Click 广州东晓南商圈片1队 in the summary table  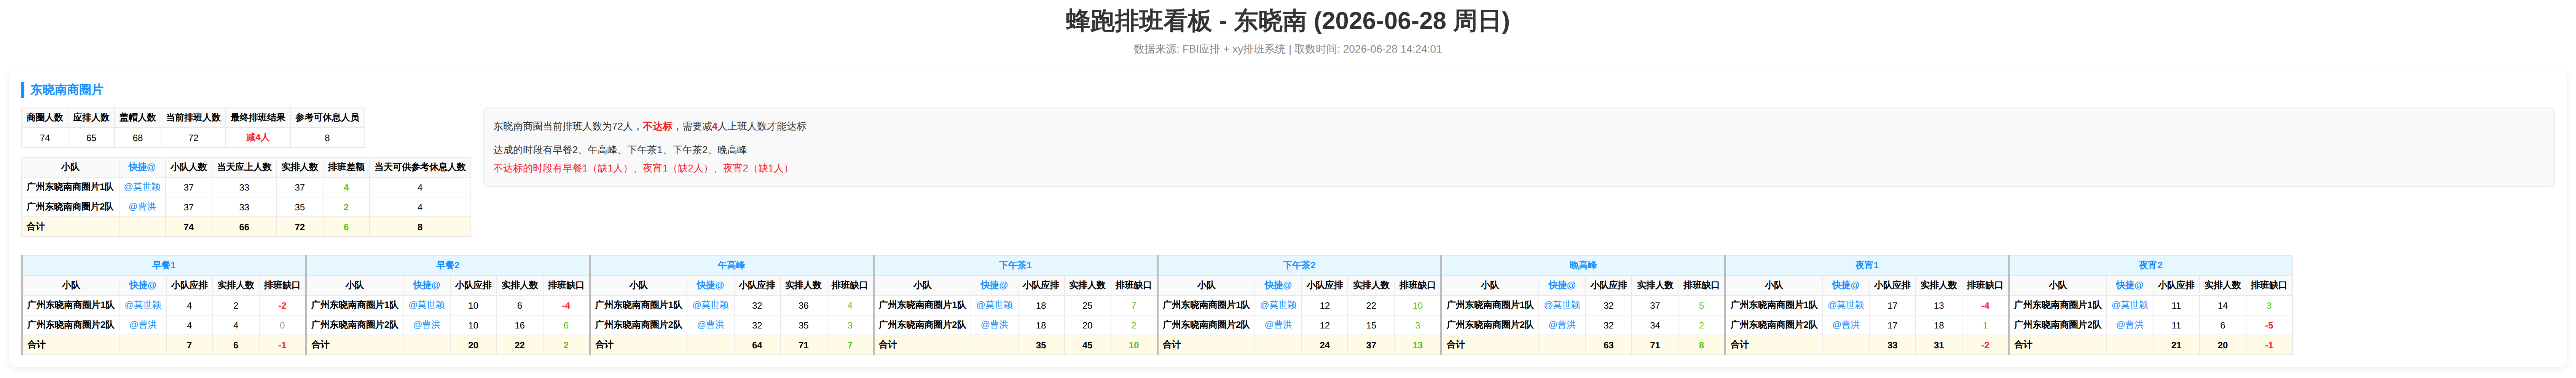pos(70,187)
